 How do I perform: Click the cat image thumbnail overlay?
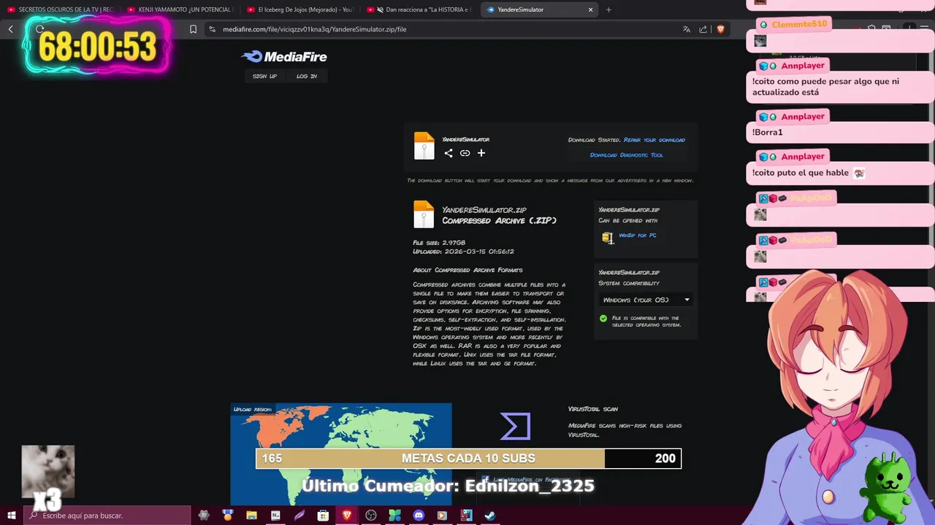tap(48, 471)
